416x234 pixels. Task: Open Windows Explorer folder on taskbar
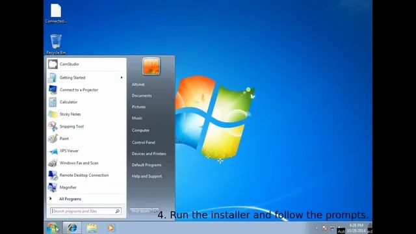point(92,228)
